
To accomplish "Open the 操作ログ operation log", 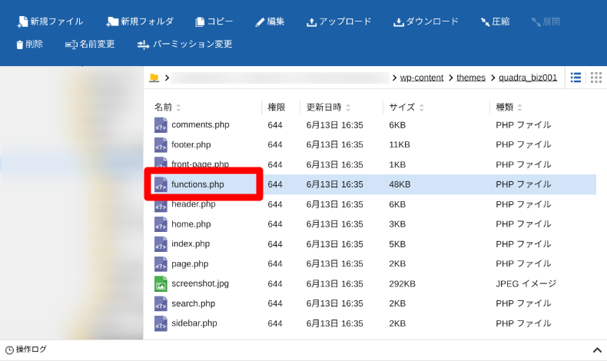I will click(x=25, y=349).
